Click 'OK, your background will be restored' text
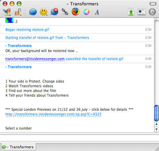The image size is (159, 151). (x=42, y=51)
